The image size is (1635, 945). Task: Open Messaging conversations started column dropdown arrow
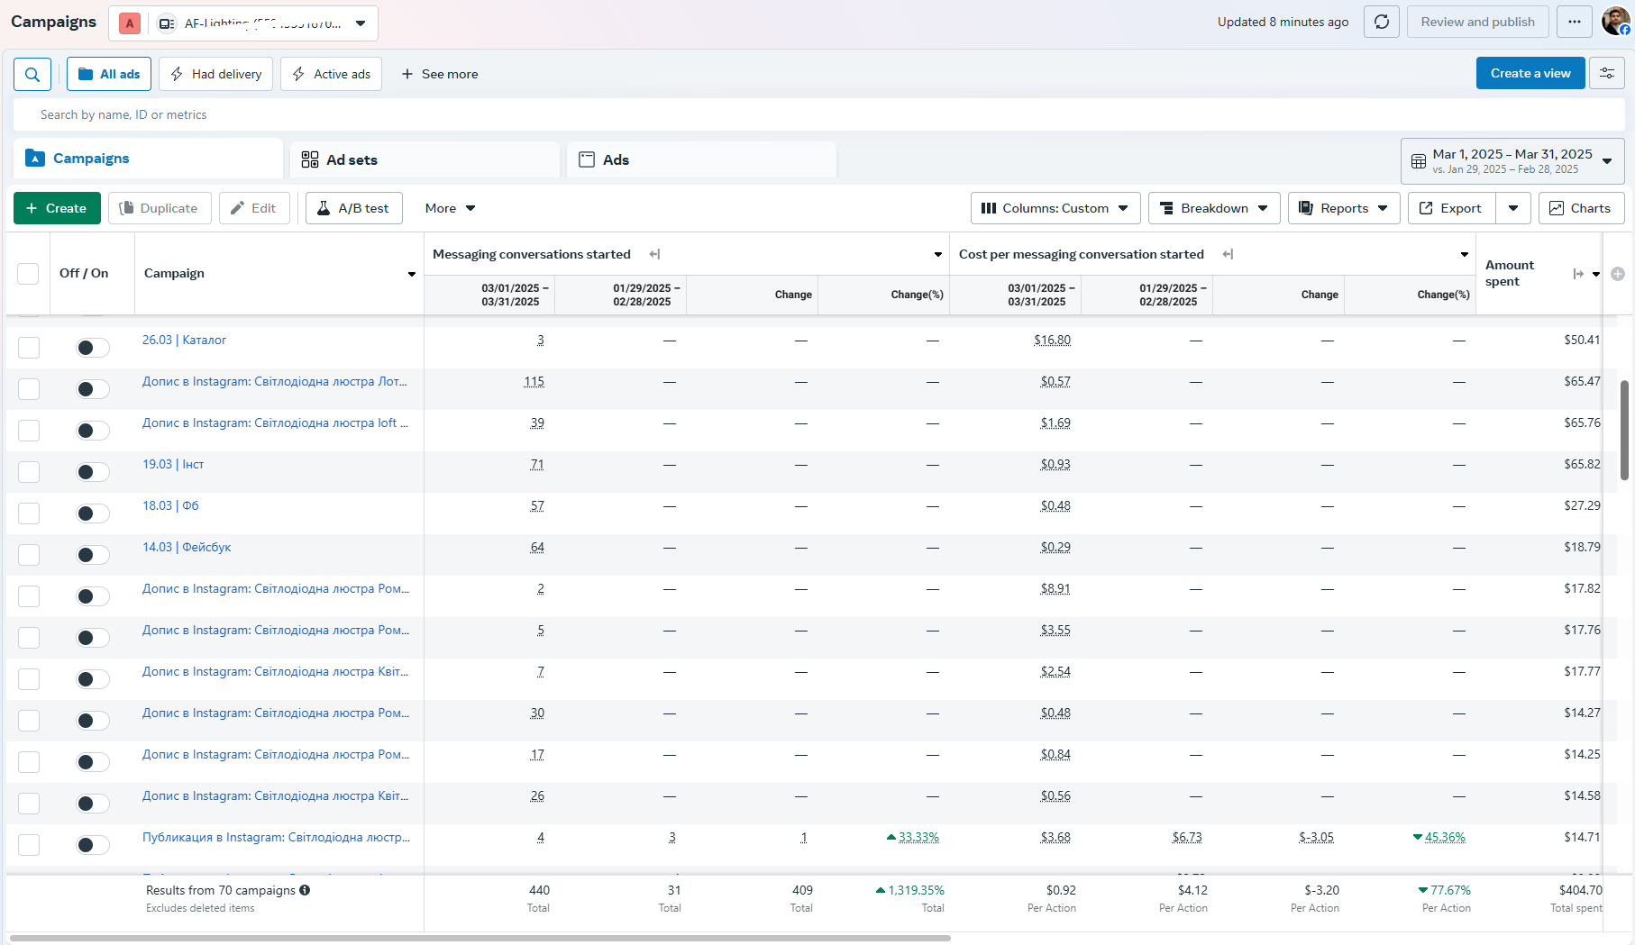[x=938, y=254]
